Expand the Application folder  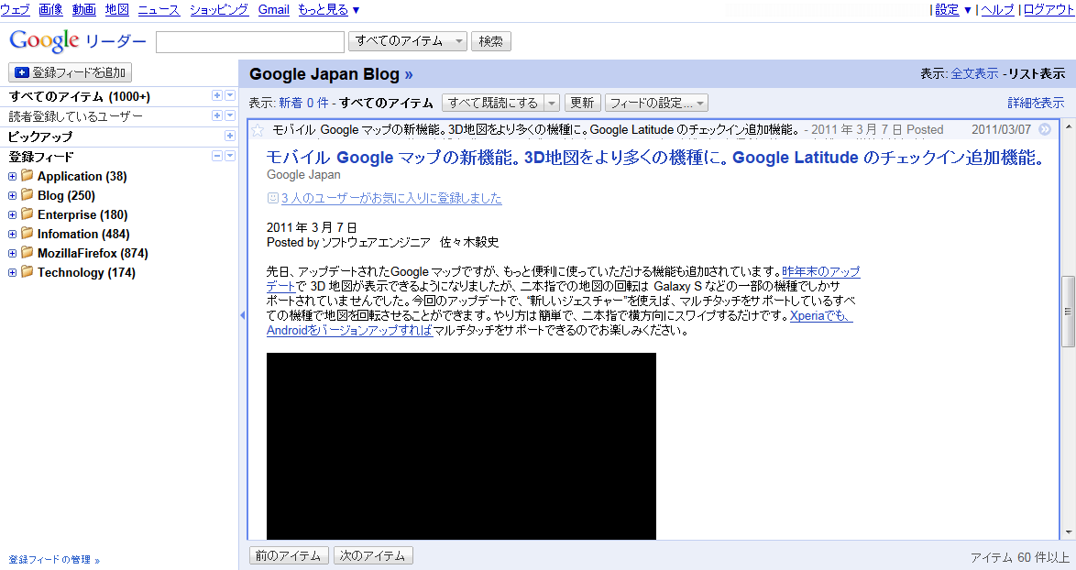12,176
